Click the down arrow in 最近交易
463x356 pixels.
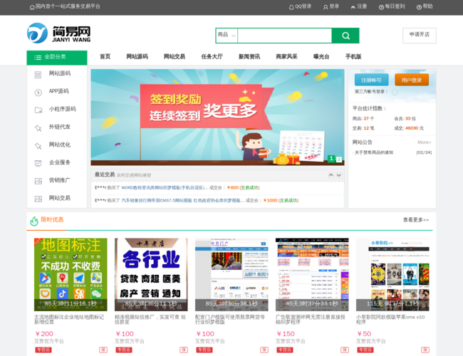(339, 175)
